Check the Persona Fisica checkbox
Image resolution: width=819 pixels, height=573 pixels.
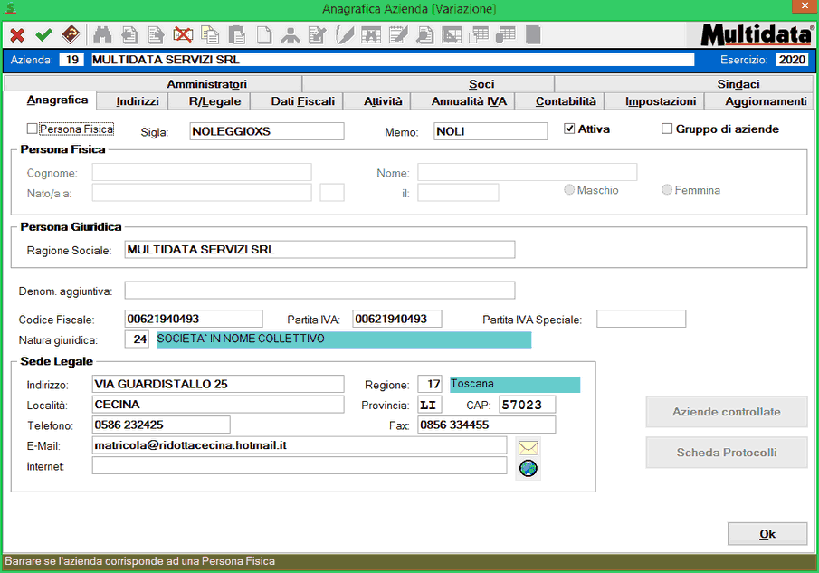pyautogui.click(x=33, y=129)
